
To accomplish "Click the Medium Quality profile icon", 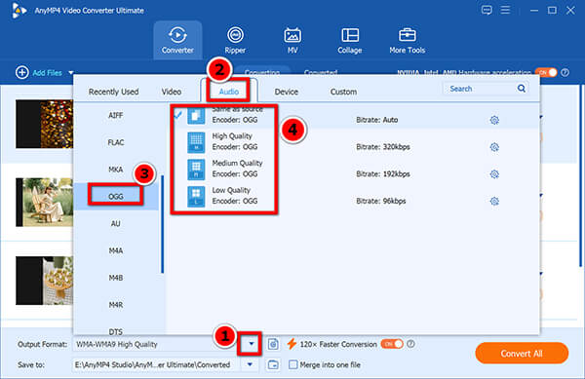I will tap(196, 170).
